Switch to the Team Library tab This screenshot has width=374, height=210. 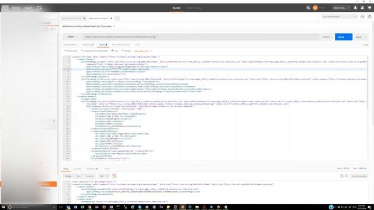coord(193,8)
